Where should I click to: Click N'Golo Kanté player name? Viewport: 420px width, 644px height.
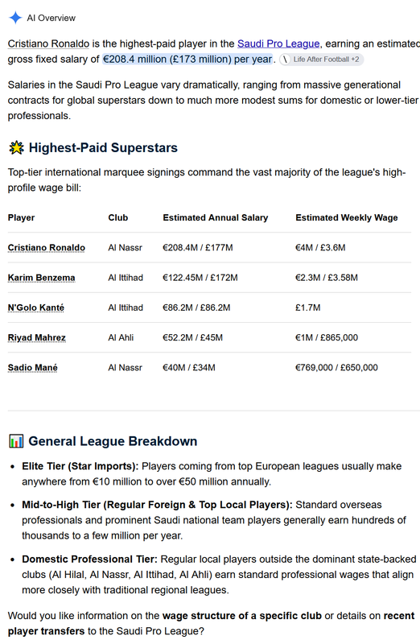tap(36, 308)
